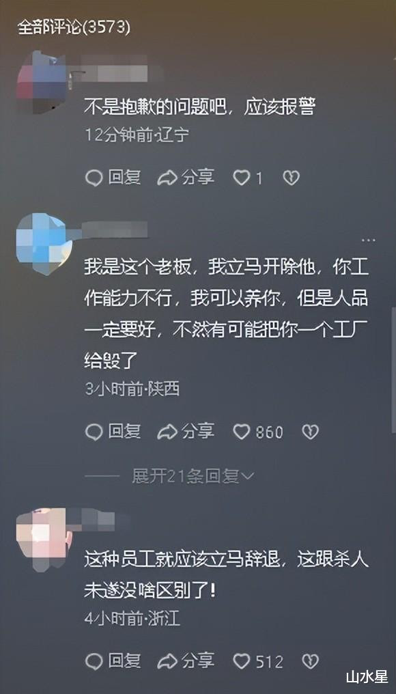Share the Zhejiang comment

pyautogui.click(x=186, y=661)
